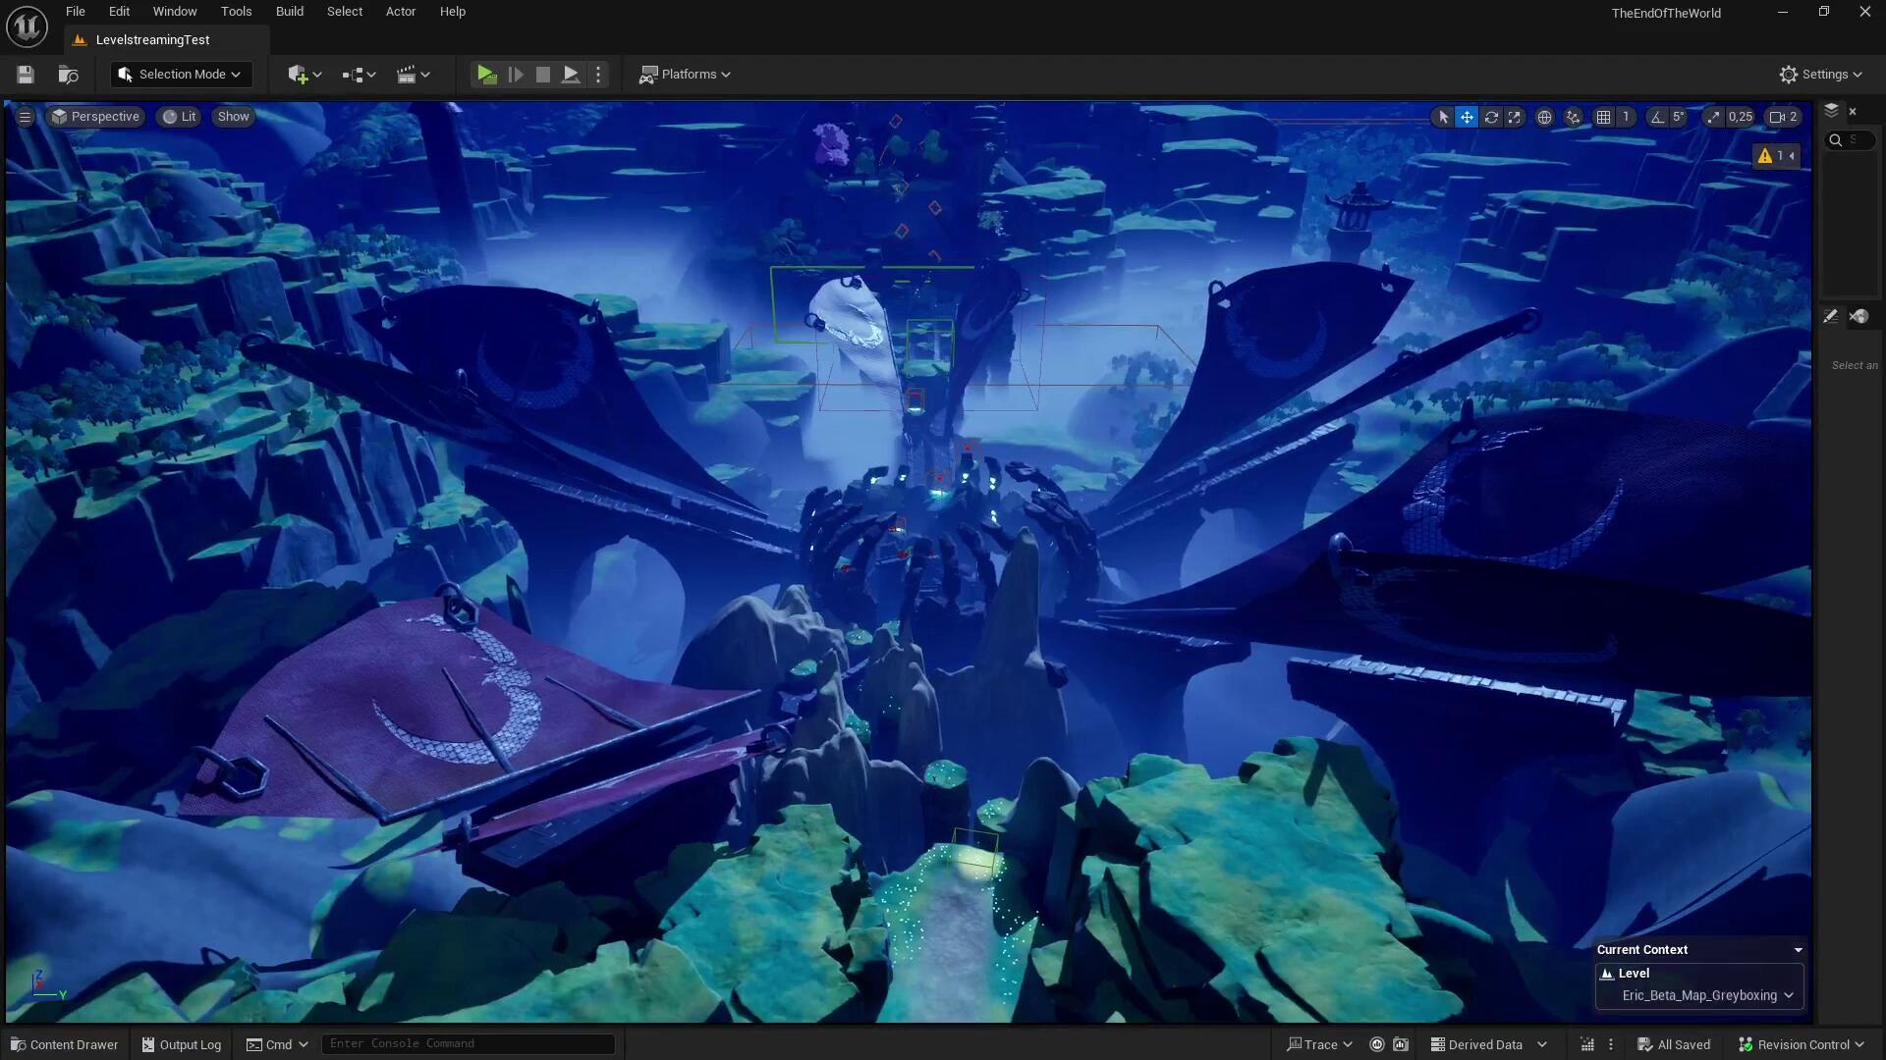1886x1060 pixels.
Task: Open the viewport hamburger options menu
Action: tap(26, 117)
